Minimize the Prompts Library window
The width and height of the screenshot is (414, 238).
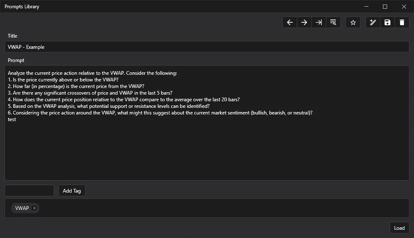(x=366, y=7)
